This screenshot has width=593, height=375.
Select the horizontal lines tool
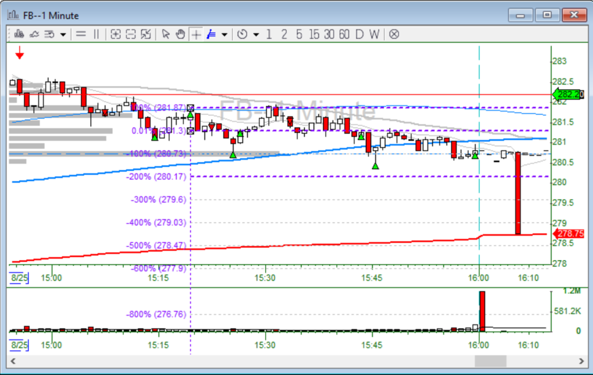[x=81, y=34]
